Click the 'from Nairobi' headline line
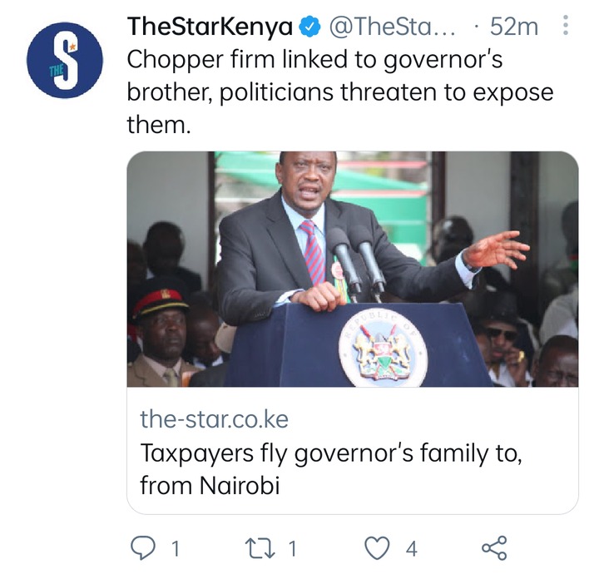This screenshot has width=599, height=579. [210, 486]
